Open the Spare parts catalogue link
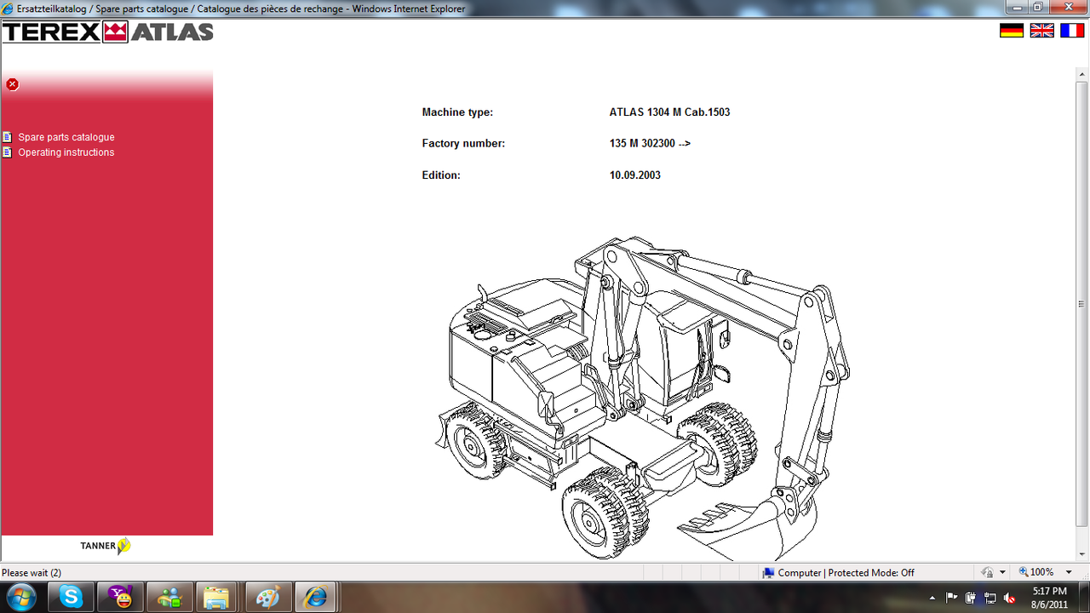The width and height of the screenshot is (1090, 613). 66,137
